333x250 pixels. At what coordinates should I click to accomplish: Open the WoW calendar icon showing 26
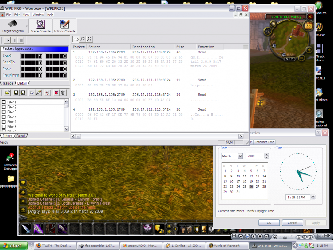(x=308, y=26)
